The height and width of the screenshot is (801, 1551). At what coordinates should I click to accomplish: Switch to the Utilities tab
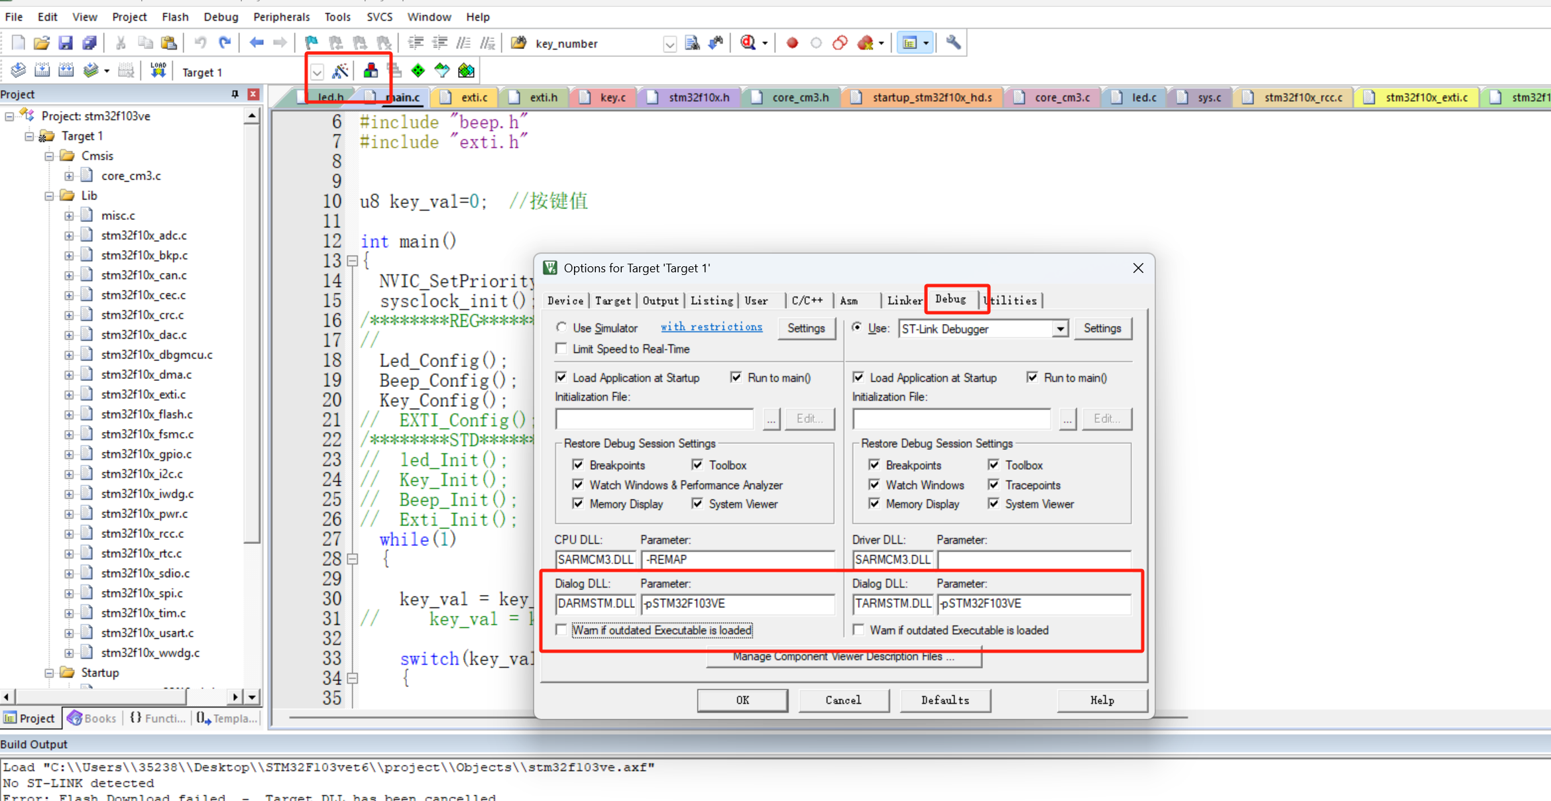pos(1012,300)
